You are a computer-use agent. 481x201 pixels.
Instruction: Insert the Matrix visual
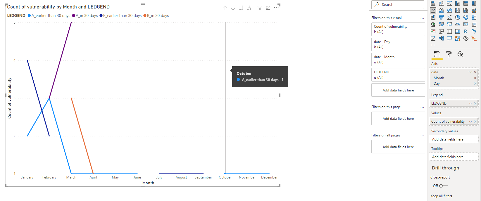(458, 31)
